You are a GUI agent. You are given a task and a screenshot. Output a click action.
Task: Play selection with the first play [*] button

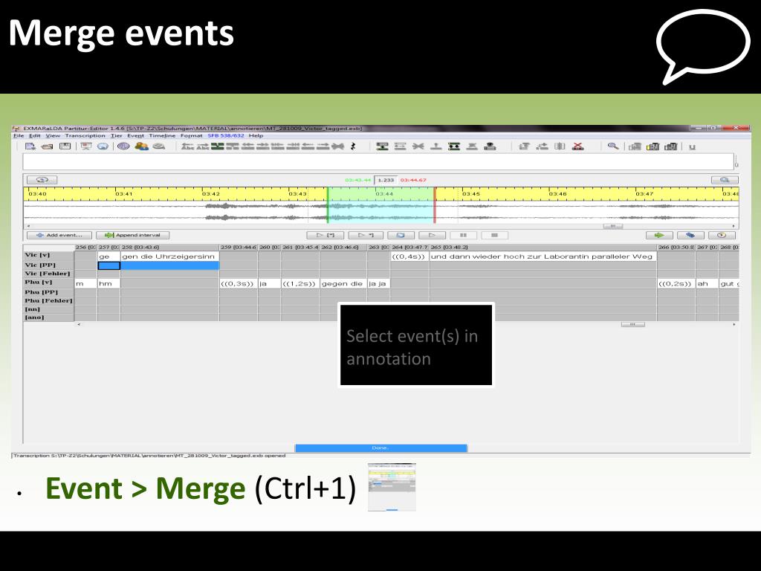(x=326, y=235)
